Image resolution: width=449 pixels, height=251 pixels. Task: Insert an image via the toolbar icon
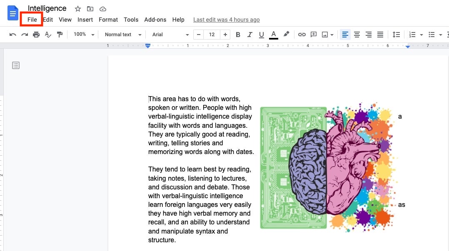point(325,35)
